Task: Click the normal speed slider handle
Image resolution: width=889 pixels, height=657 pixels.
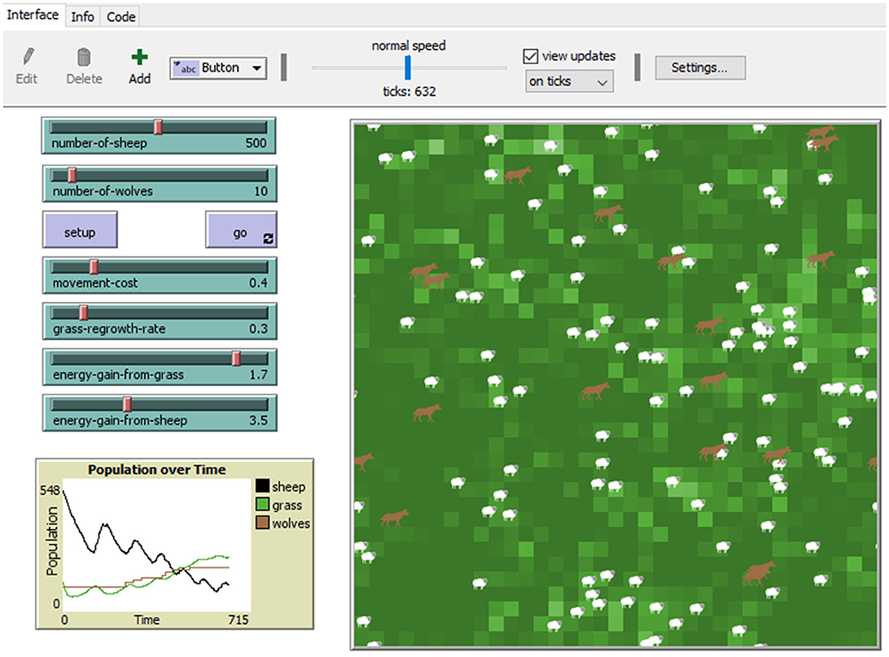Action: click(408, 68)
